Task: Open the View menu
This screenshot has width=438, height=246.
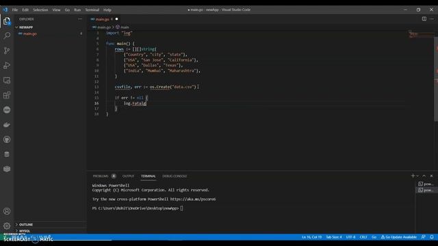Action: point(56,10)
